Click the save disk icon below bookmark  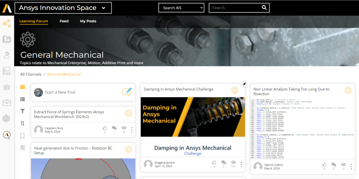coord(22,147)
